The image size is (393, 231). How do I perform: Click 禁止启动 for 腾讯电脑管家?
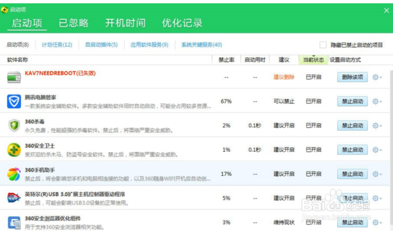tap(352, 101)
